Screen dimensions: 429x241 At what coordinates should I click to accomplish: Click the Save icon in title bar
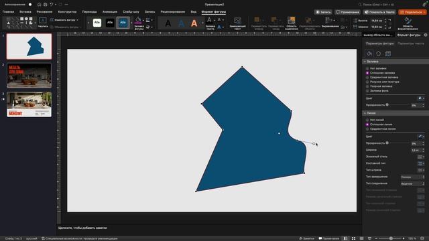click(45, 5)
